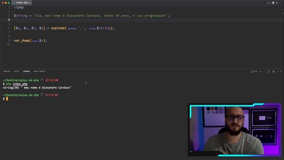The width and height of the screenshot is (284, 160).
Task: Split the terminal panel
Action: point(268,72)
